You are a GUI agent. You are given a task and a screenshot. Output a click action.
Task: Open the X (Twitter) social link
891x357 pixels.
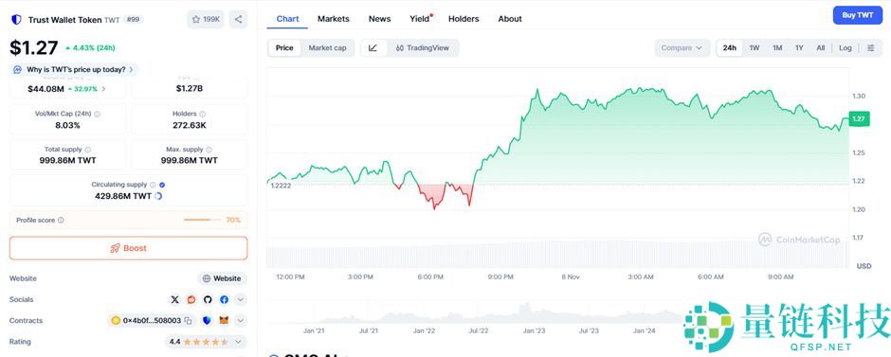pyautogui.click(x=175, y=299)
